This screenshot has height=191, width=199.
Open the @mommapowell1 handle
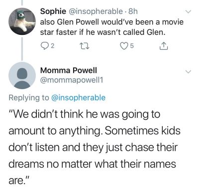tap(72, 80)
